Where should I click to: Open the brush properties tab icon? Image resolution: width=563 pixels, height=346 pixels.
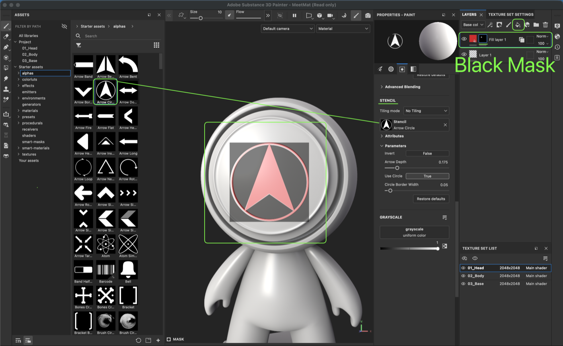click(x=380, y=69)
